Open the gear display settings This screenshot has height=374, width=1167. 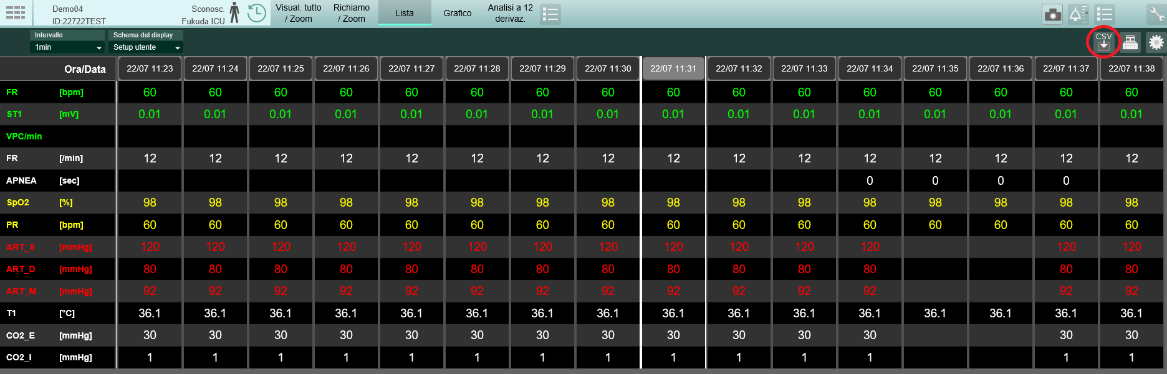pyautogui.click(x=1156, y=42)
